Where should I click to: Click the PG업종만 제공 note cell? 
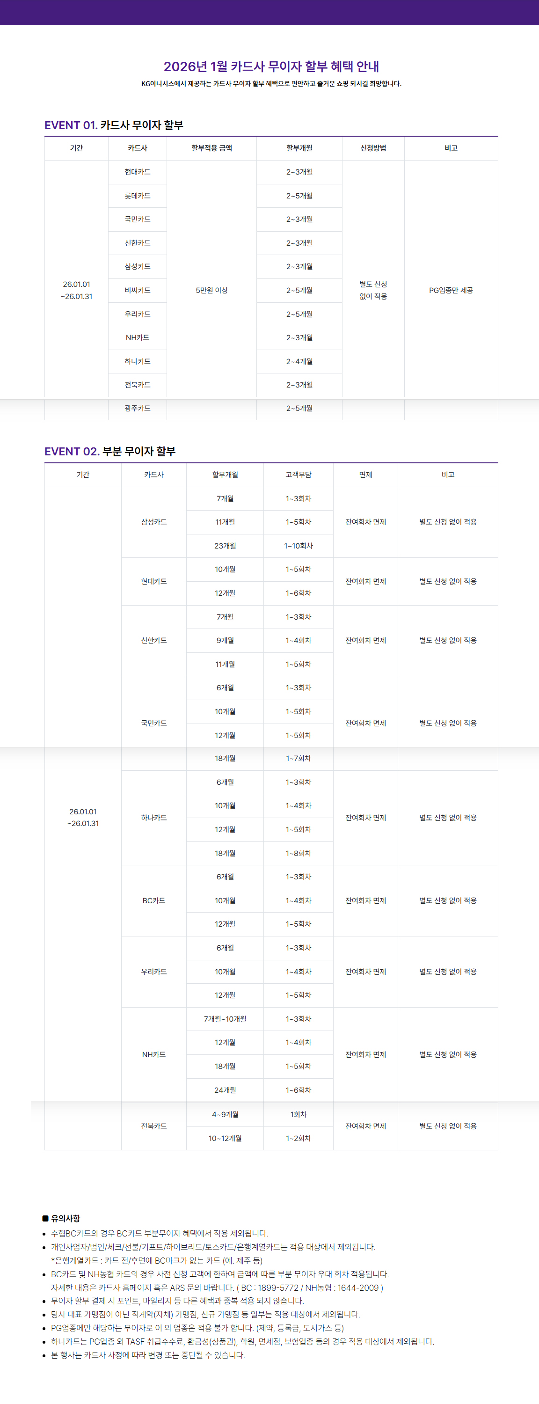[x=451, y=291]
